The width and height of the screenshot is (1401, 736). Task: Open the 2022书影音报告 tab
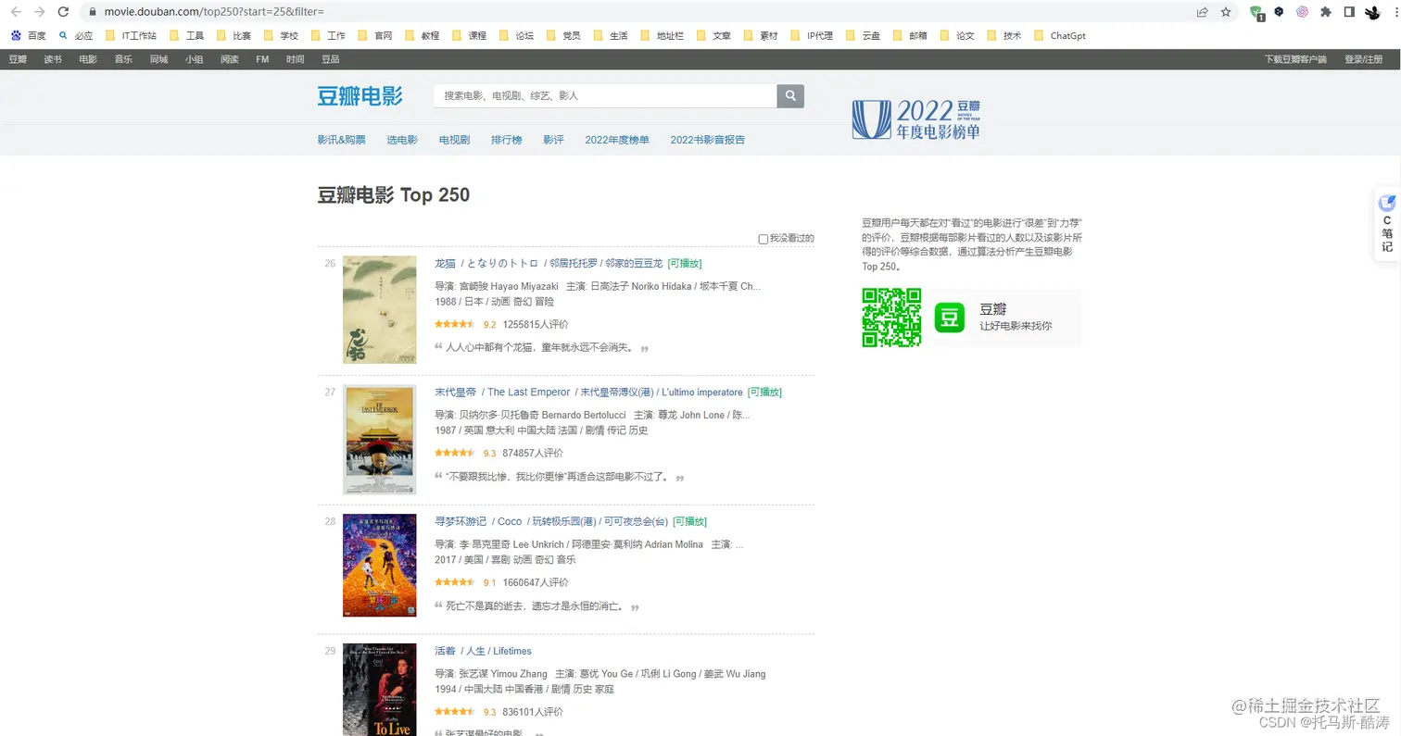point(708,140)
